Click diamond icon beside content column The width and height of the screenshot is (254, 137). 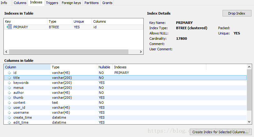[9, 103]
